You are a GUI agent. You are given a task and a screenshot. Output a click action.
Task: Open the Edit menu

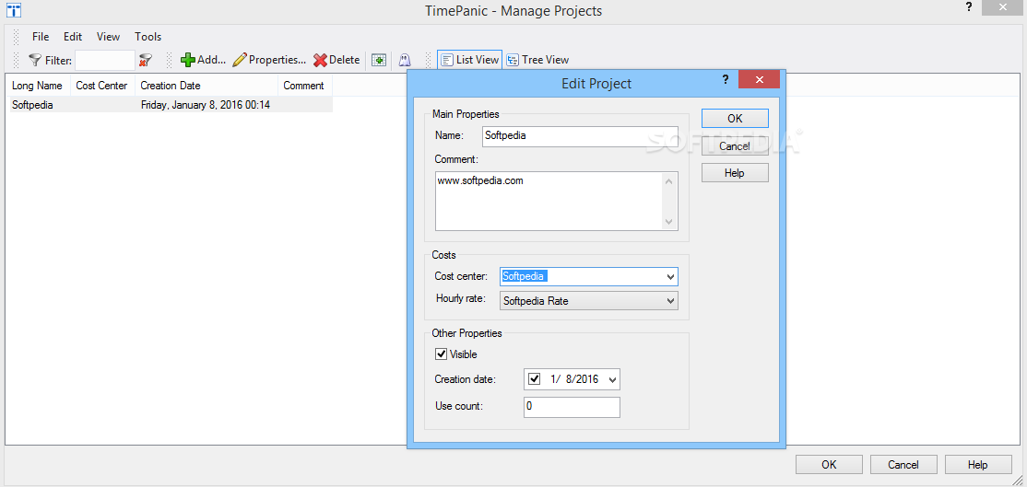click(x=73, y=37)
